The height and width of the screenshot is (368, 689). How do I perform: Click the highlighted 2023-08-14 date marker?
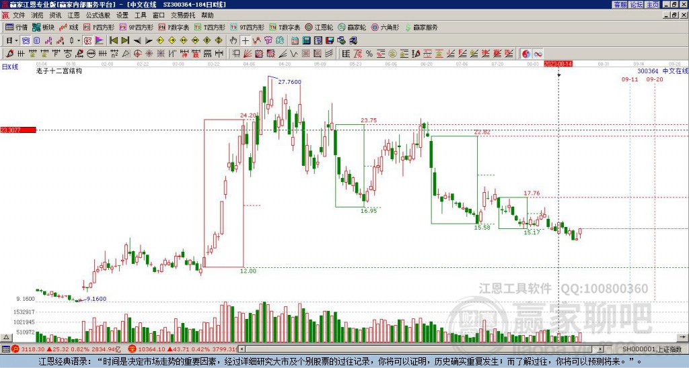click(558, 64)
